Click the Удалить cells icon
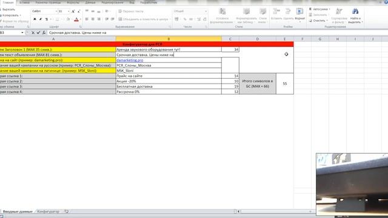The image size is (388, 218). tap(289, 15)
